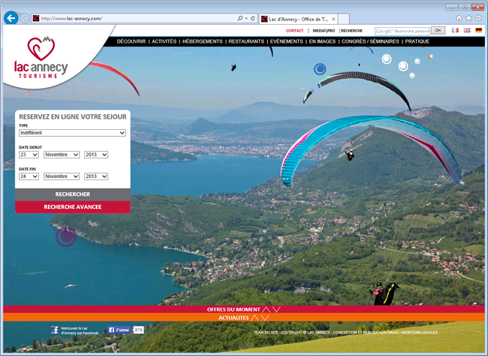Viewport: 488px width, 356px height.
Task: Click the Recherche Avancée button
Action: [73, 207]
